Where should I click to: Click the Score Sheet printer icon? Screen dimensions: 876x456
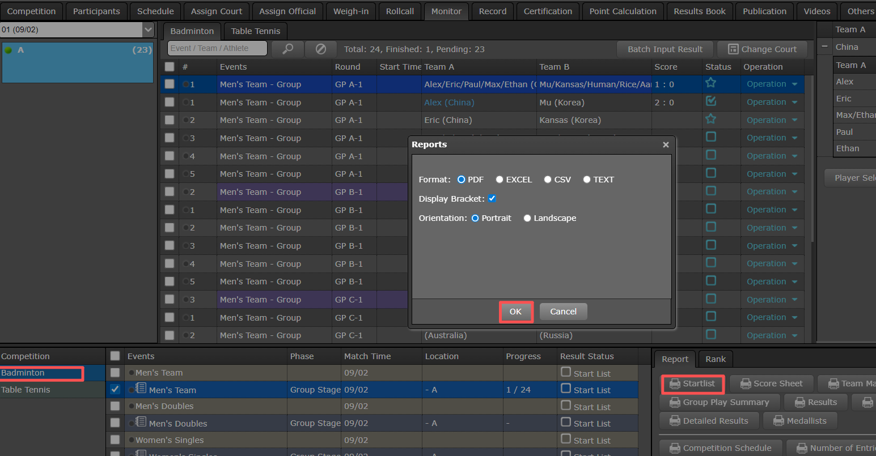tap(746, 384)
